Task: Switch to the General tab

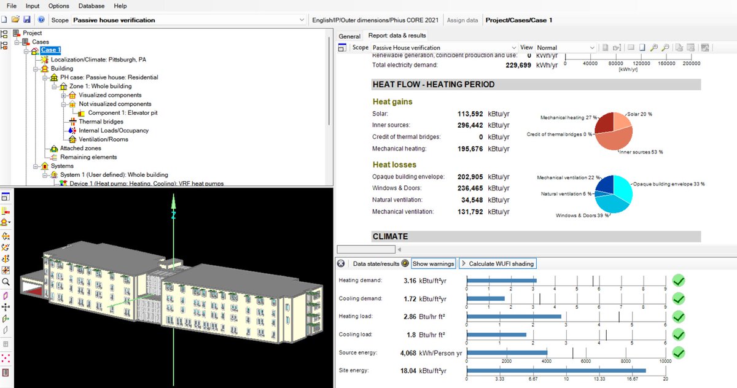Action: click(349, 36)
